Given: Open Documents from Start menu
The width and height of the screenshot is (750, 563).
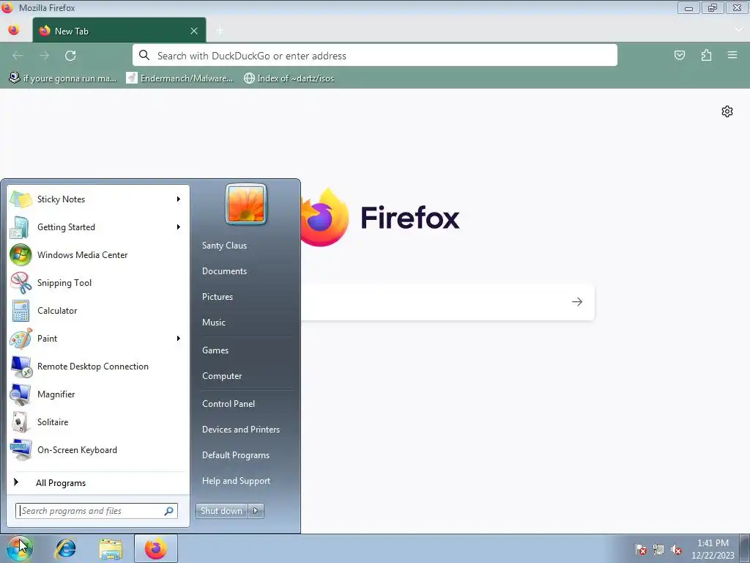Looking at the screenshot, I should 224,271.
